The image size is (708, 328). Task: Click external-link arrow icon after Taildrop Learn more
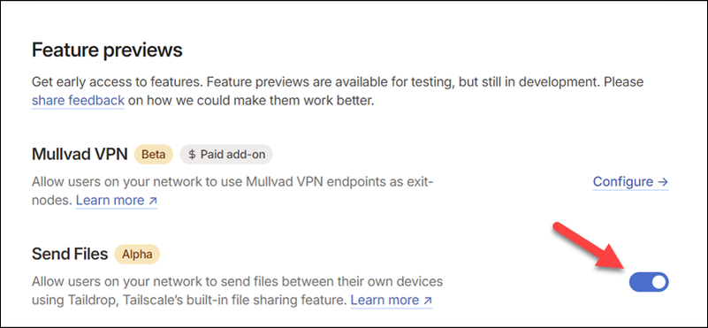coord(428,301)
